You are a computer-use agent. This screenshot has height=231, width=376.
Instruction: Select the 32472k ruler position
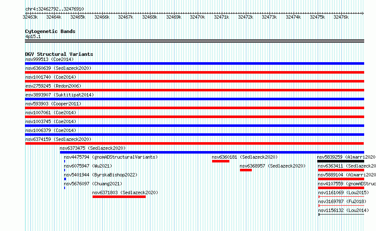pos(245,17)
